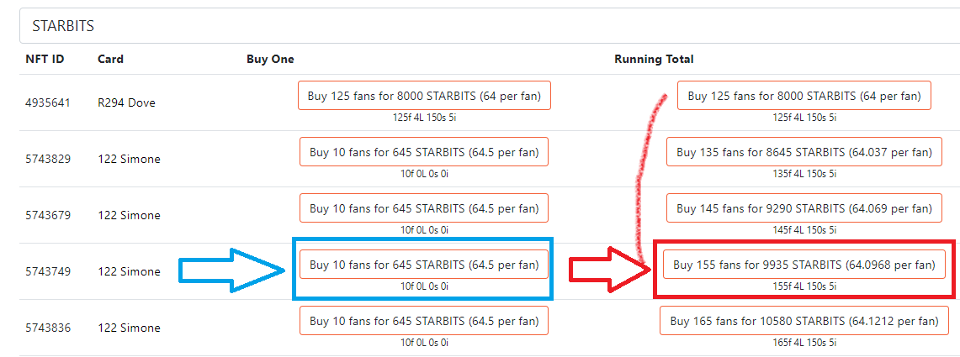Click the red arrow annotation
Screen dimensions: 960x357
pyautogui.click(x=609, y=270)
